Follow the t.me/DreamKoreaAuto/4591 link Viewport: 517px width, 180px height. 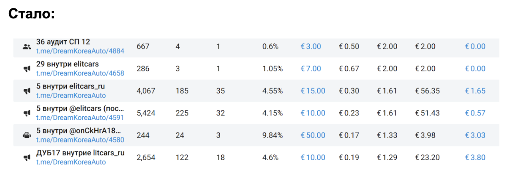click(x=80, y=117)
